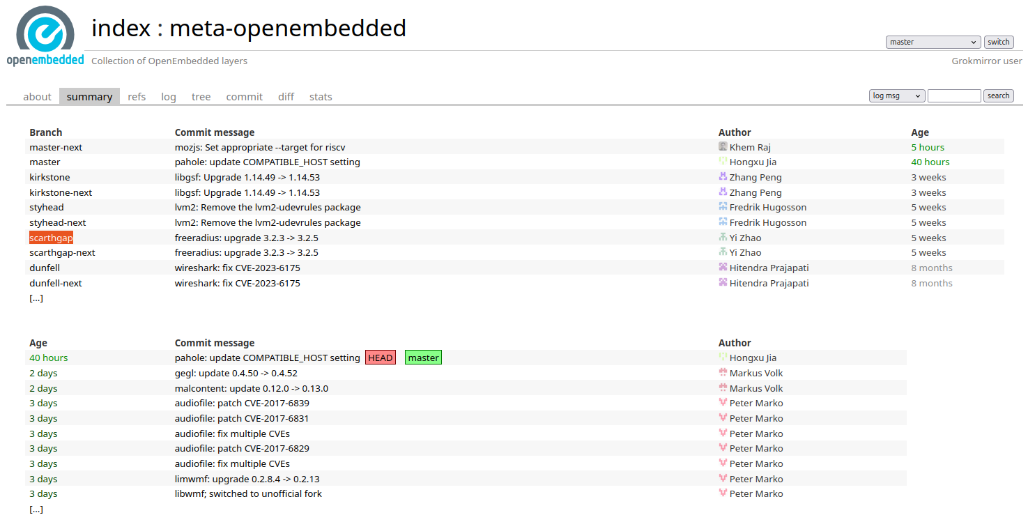Expand the commit list via bottom [...] link
Viewport: 1028px width, 522px height.
pos(36,509)
